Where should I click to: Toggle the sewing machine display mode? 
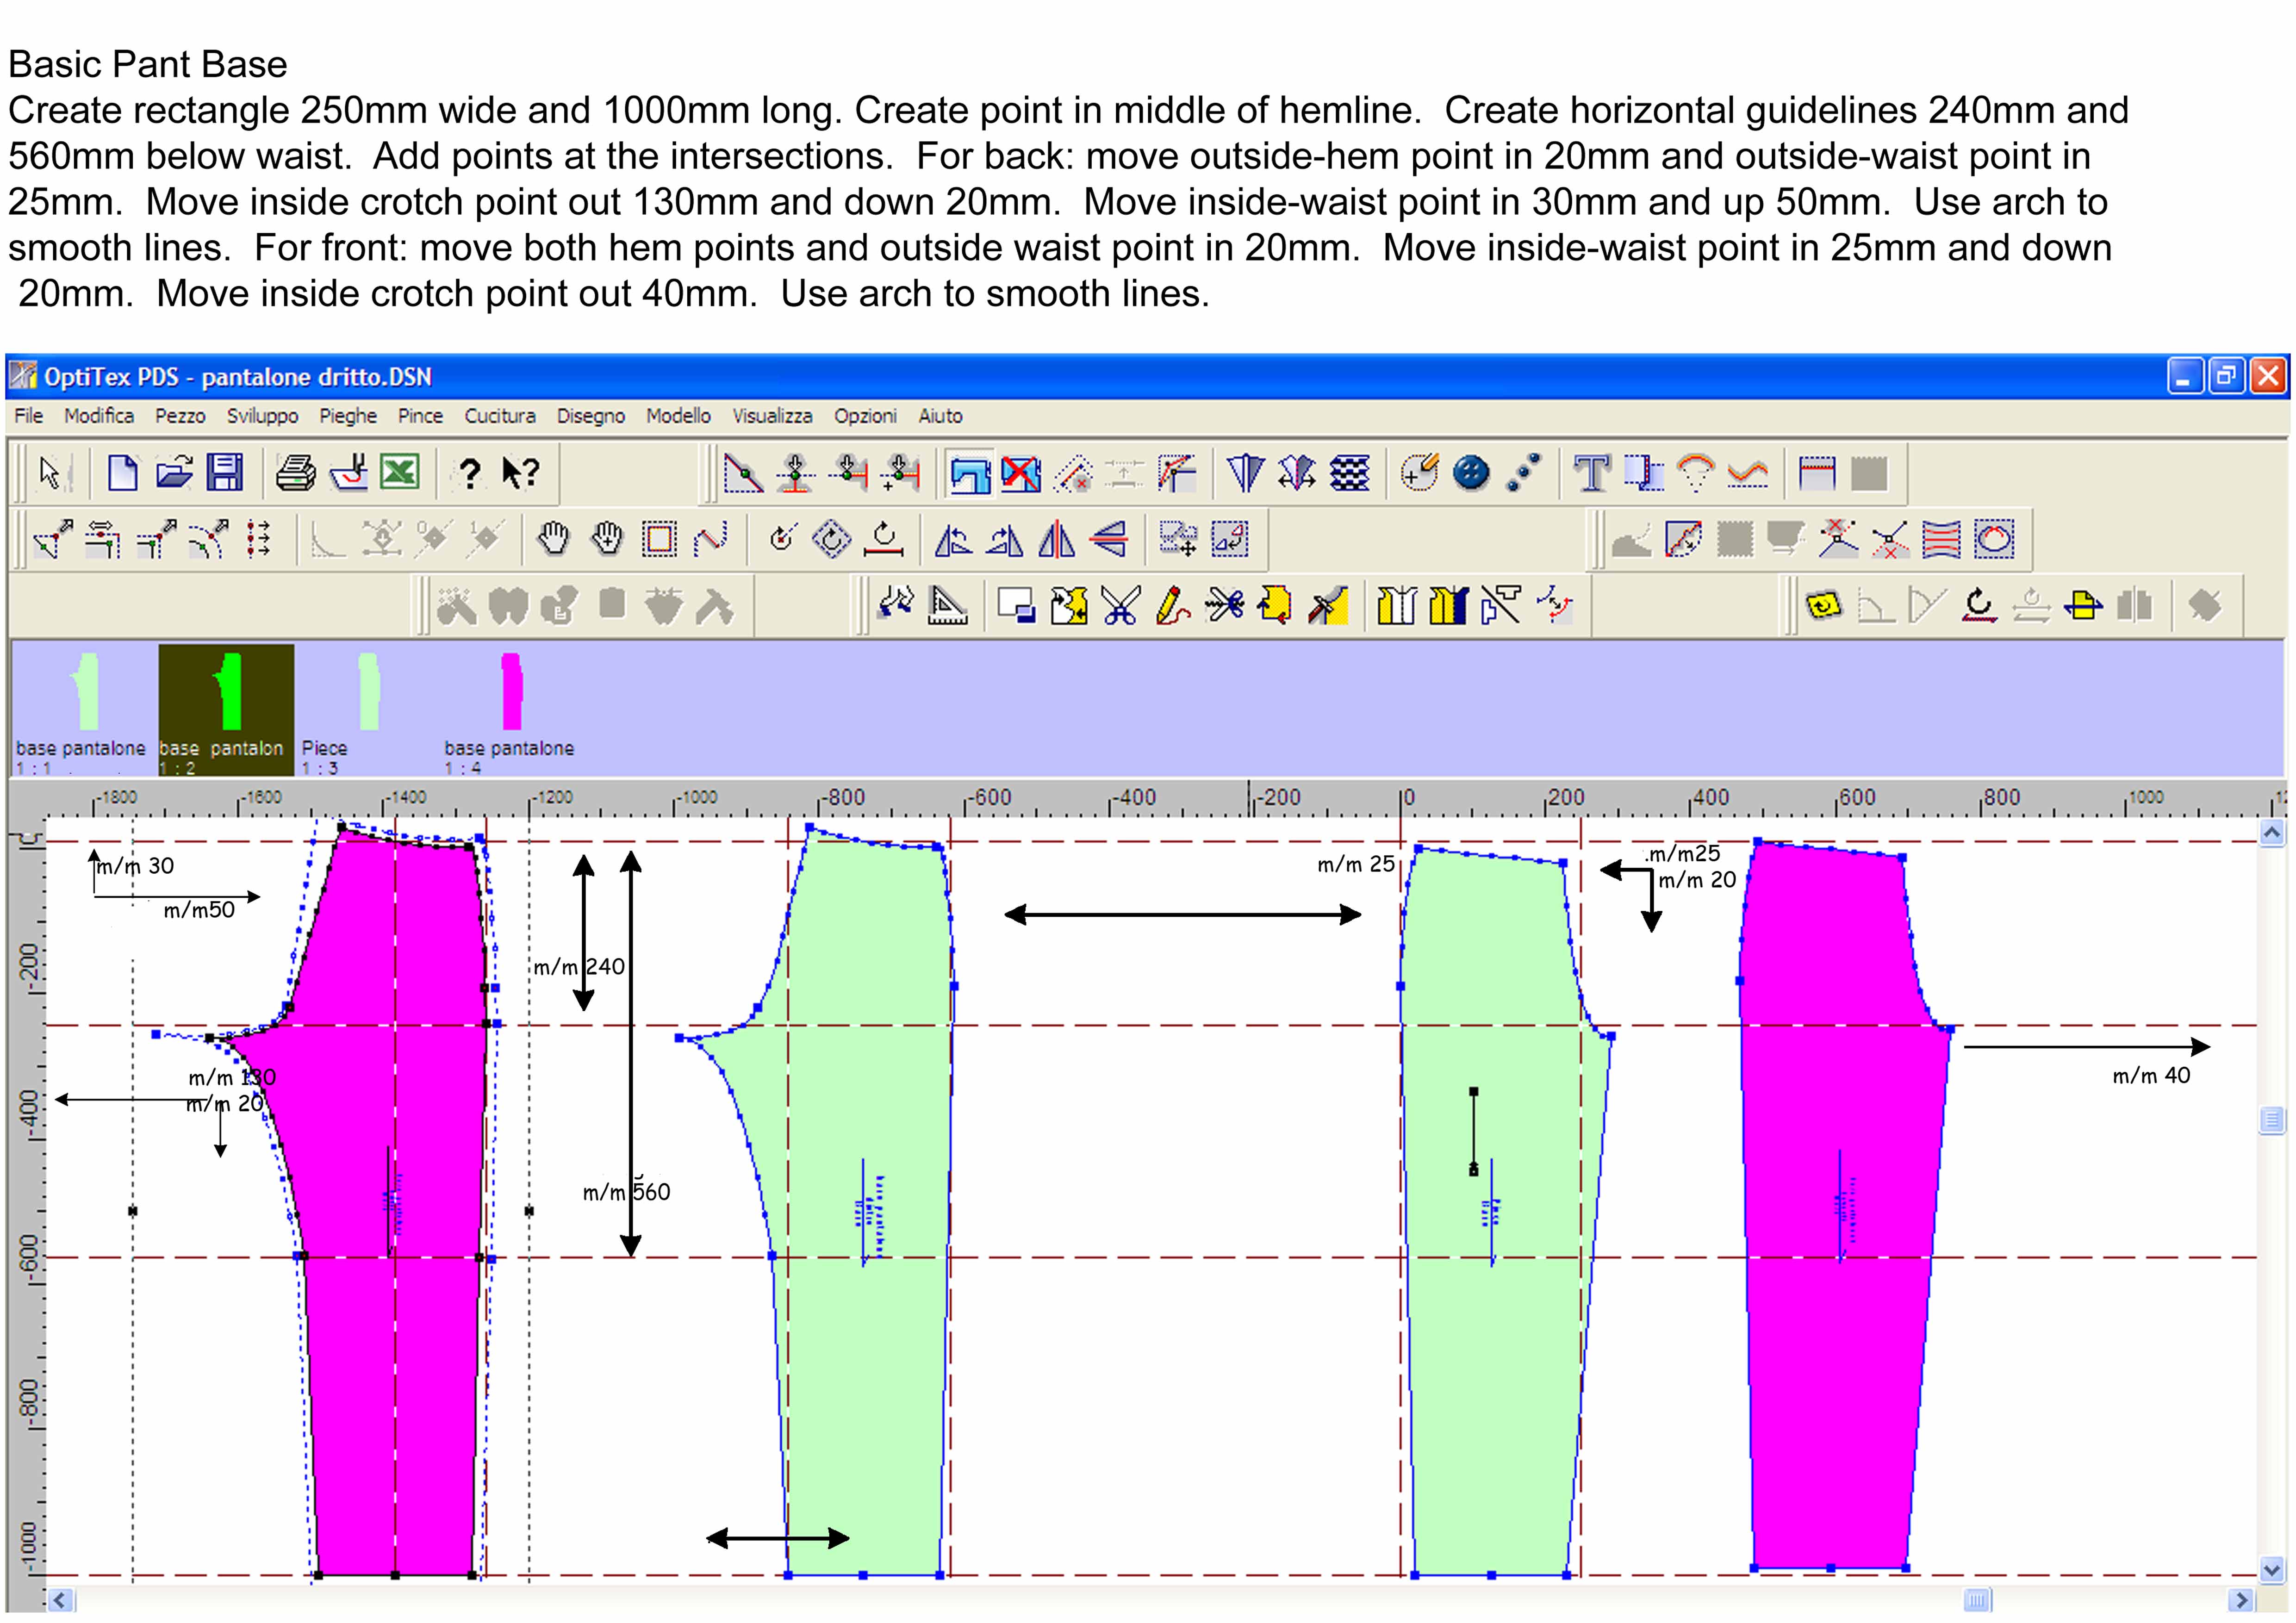click(970, 472)
